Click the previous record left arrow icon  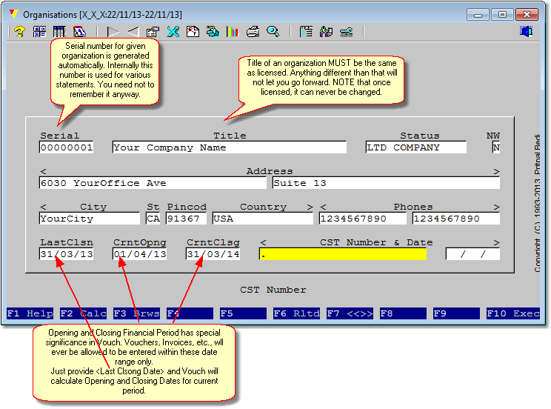[x=133, y=32]
